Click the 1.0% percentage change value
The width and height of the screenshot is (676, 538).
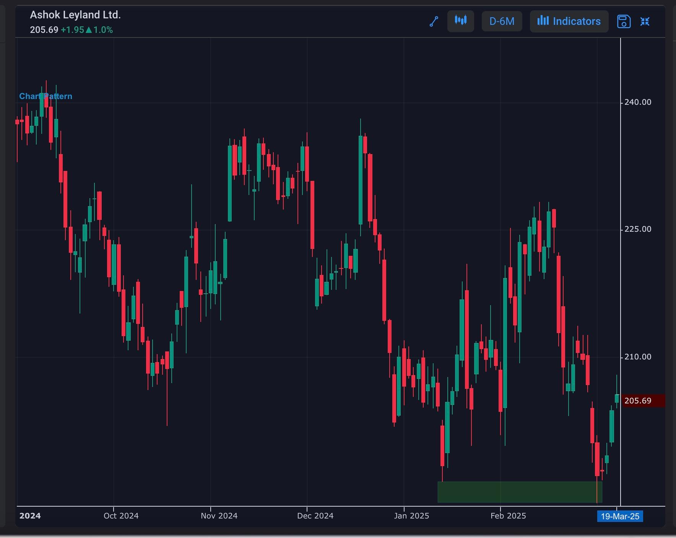pos(103,30)
